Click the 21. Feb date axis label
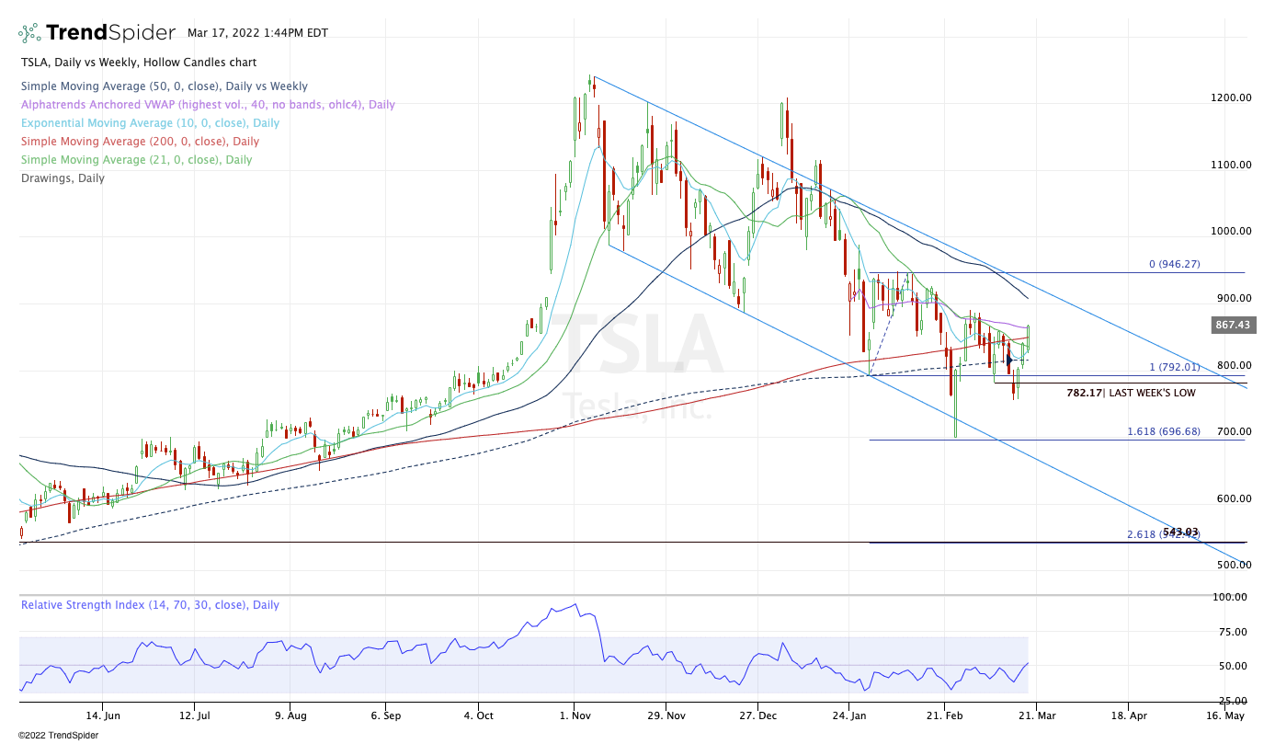This screenshot has width=1275, height=744. pos(944,715)
